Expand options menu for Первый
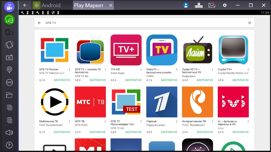Image resolution: width=271 pixels, height=152 pixels. (177, 121)
